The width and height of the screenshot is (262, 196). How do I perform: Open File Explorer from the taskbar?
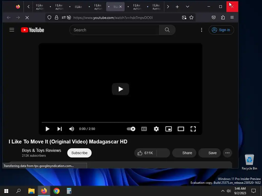31,191
